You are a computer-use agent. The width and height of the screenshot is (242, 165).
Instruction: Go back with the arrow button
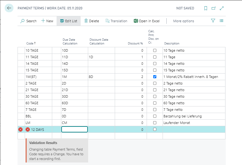(9, 8)
